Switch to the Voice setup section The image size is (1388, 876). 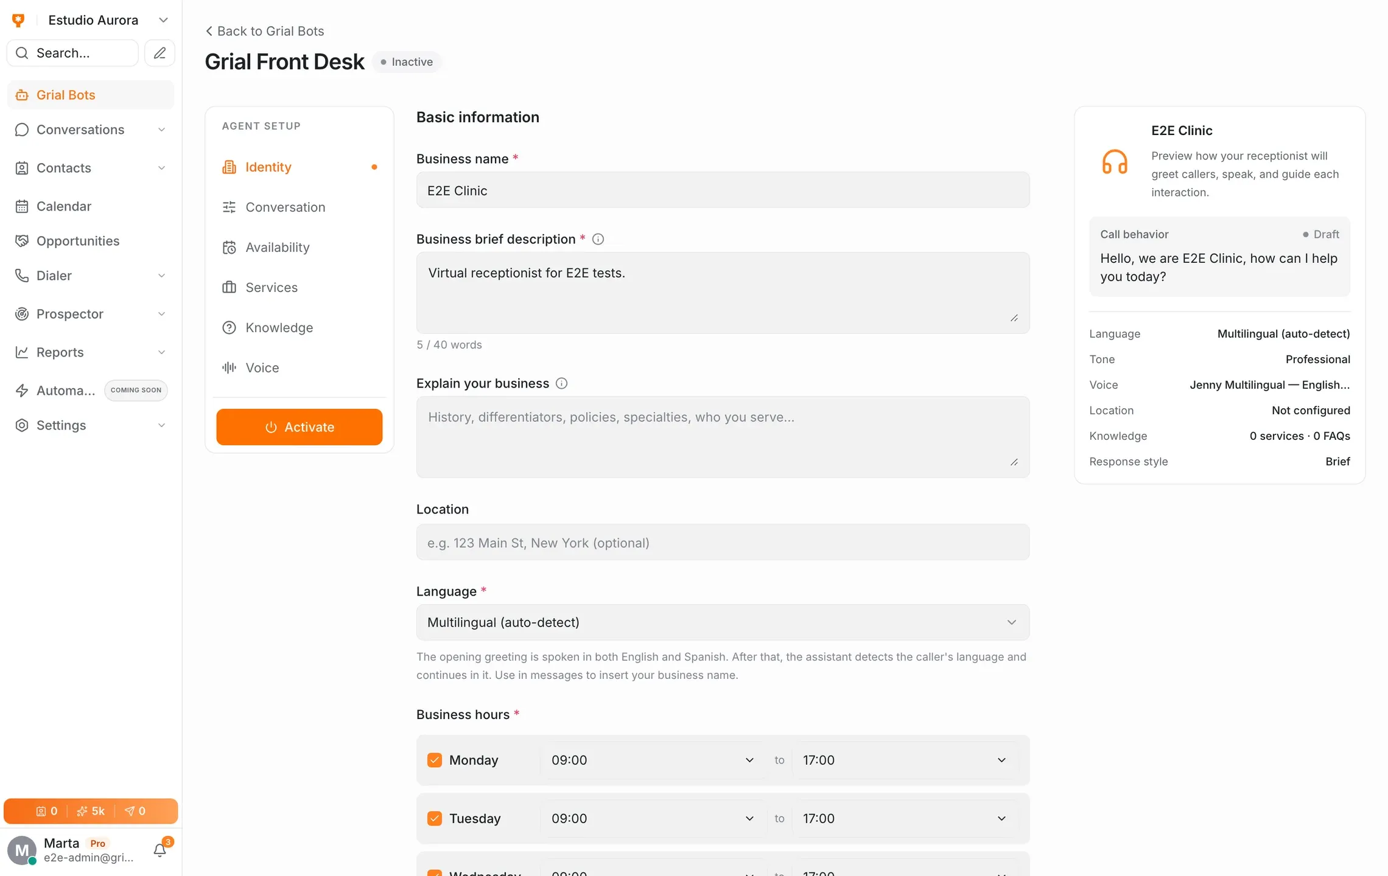300,367
